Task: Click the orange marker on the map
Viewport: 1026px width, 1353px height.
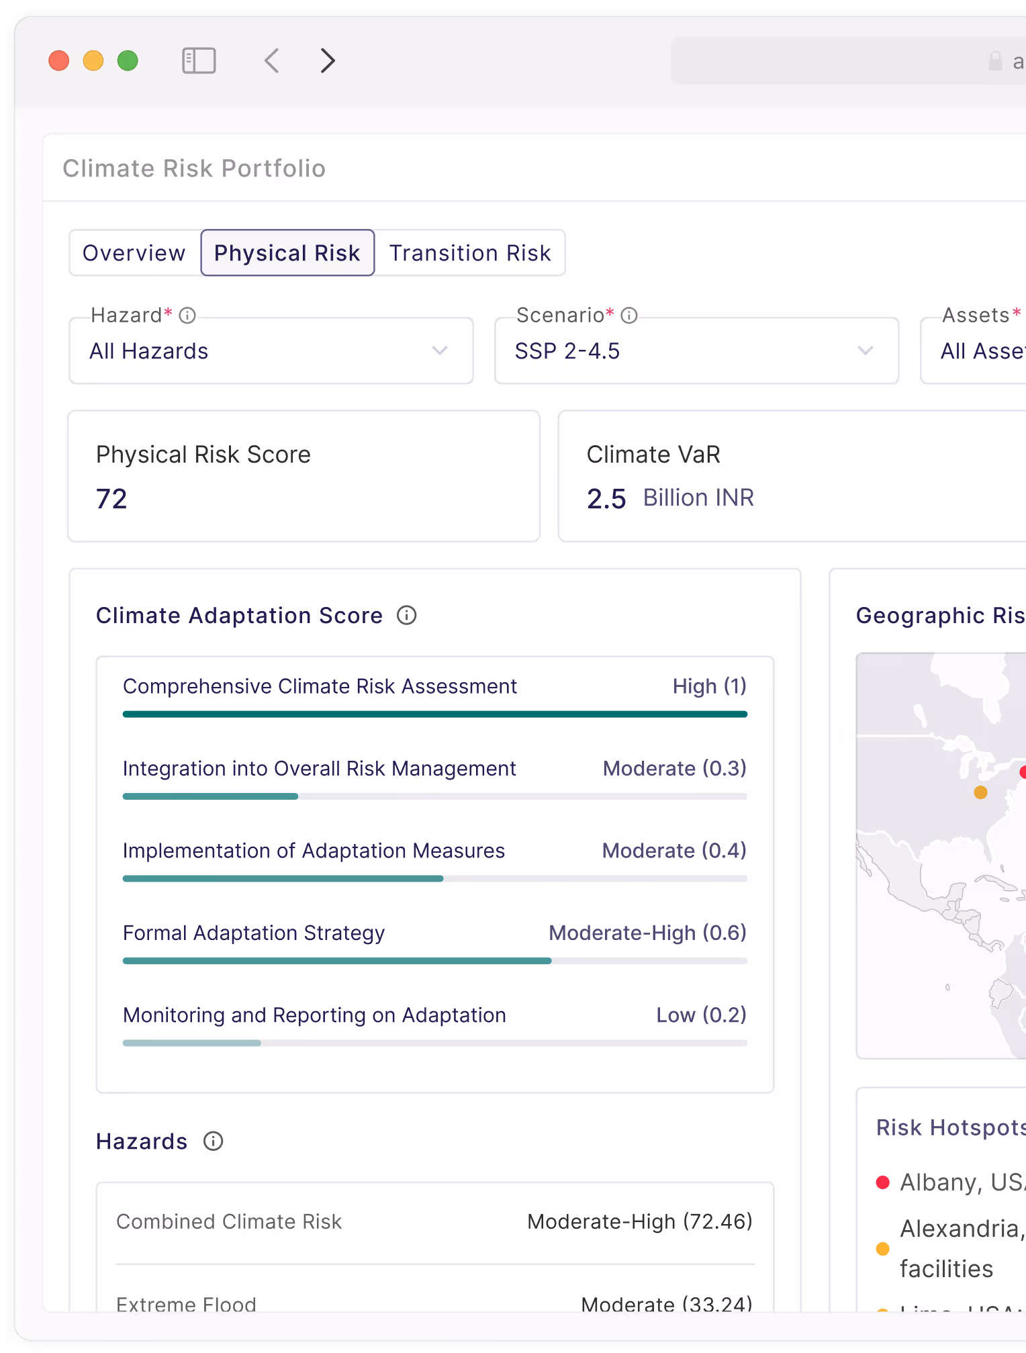Action: tap(980, 792)
